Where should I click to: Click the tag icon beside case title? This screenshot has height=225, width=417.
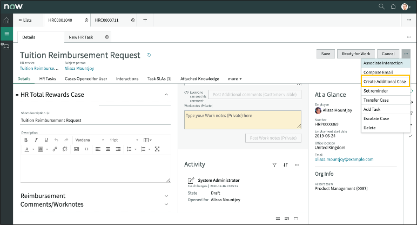149,55
